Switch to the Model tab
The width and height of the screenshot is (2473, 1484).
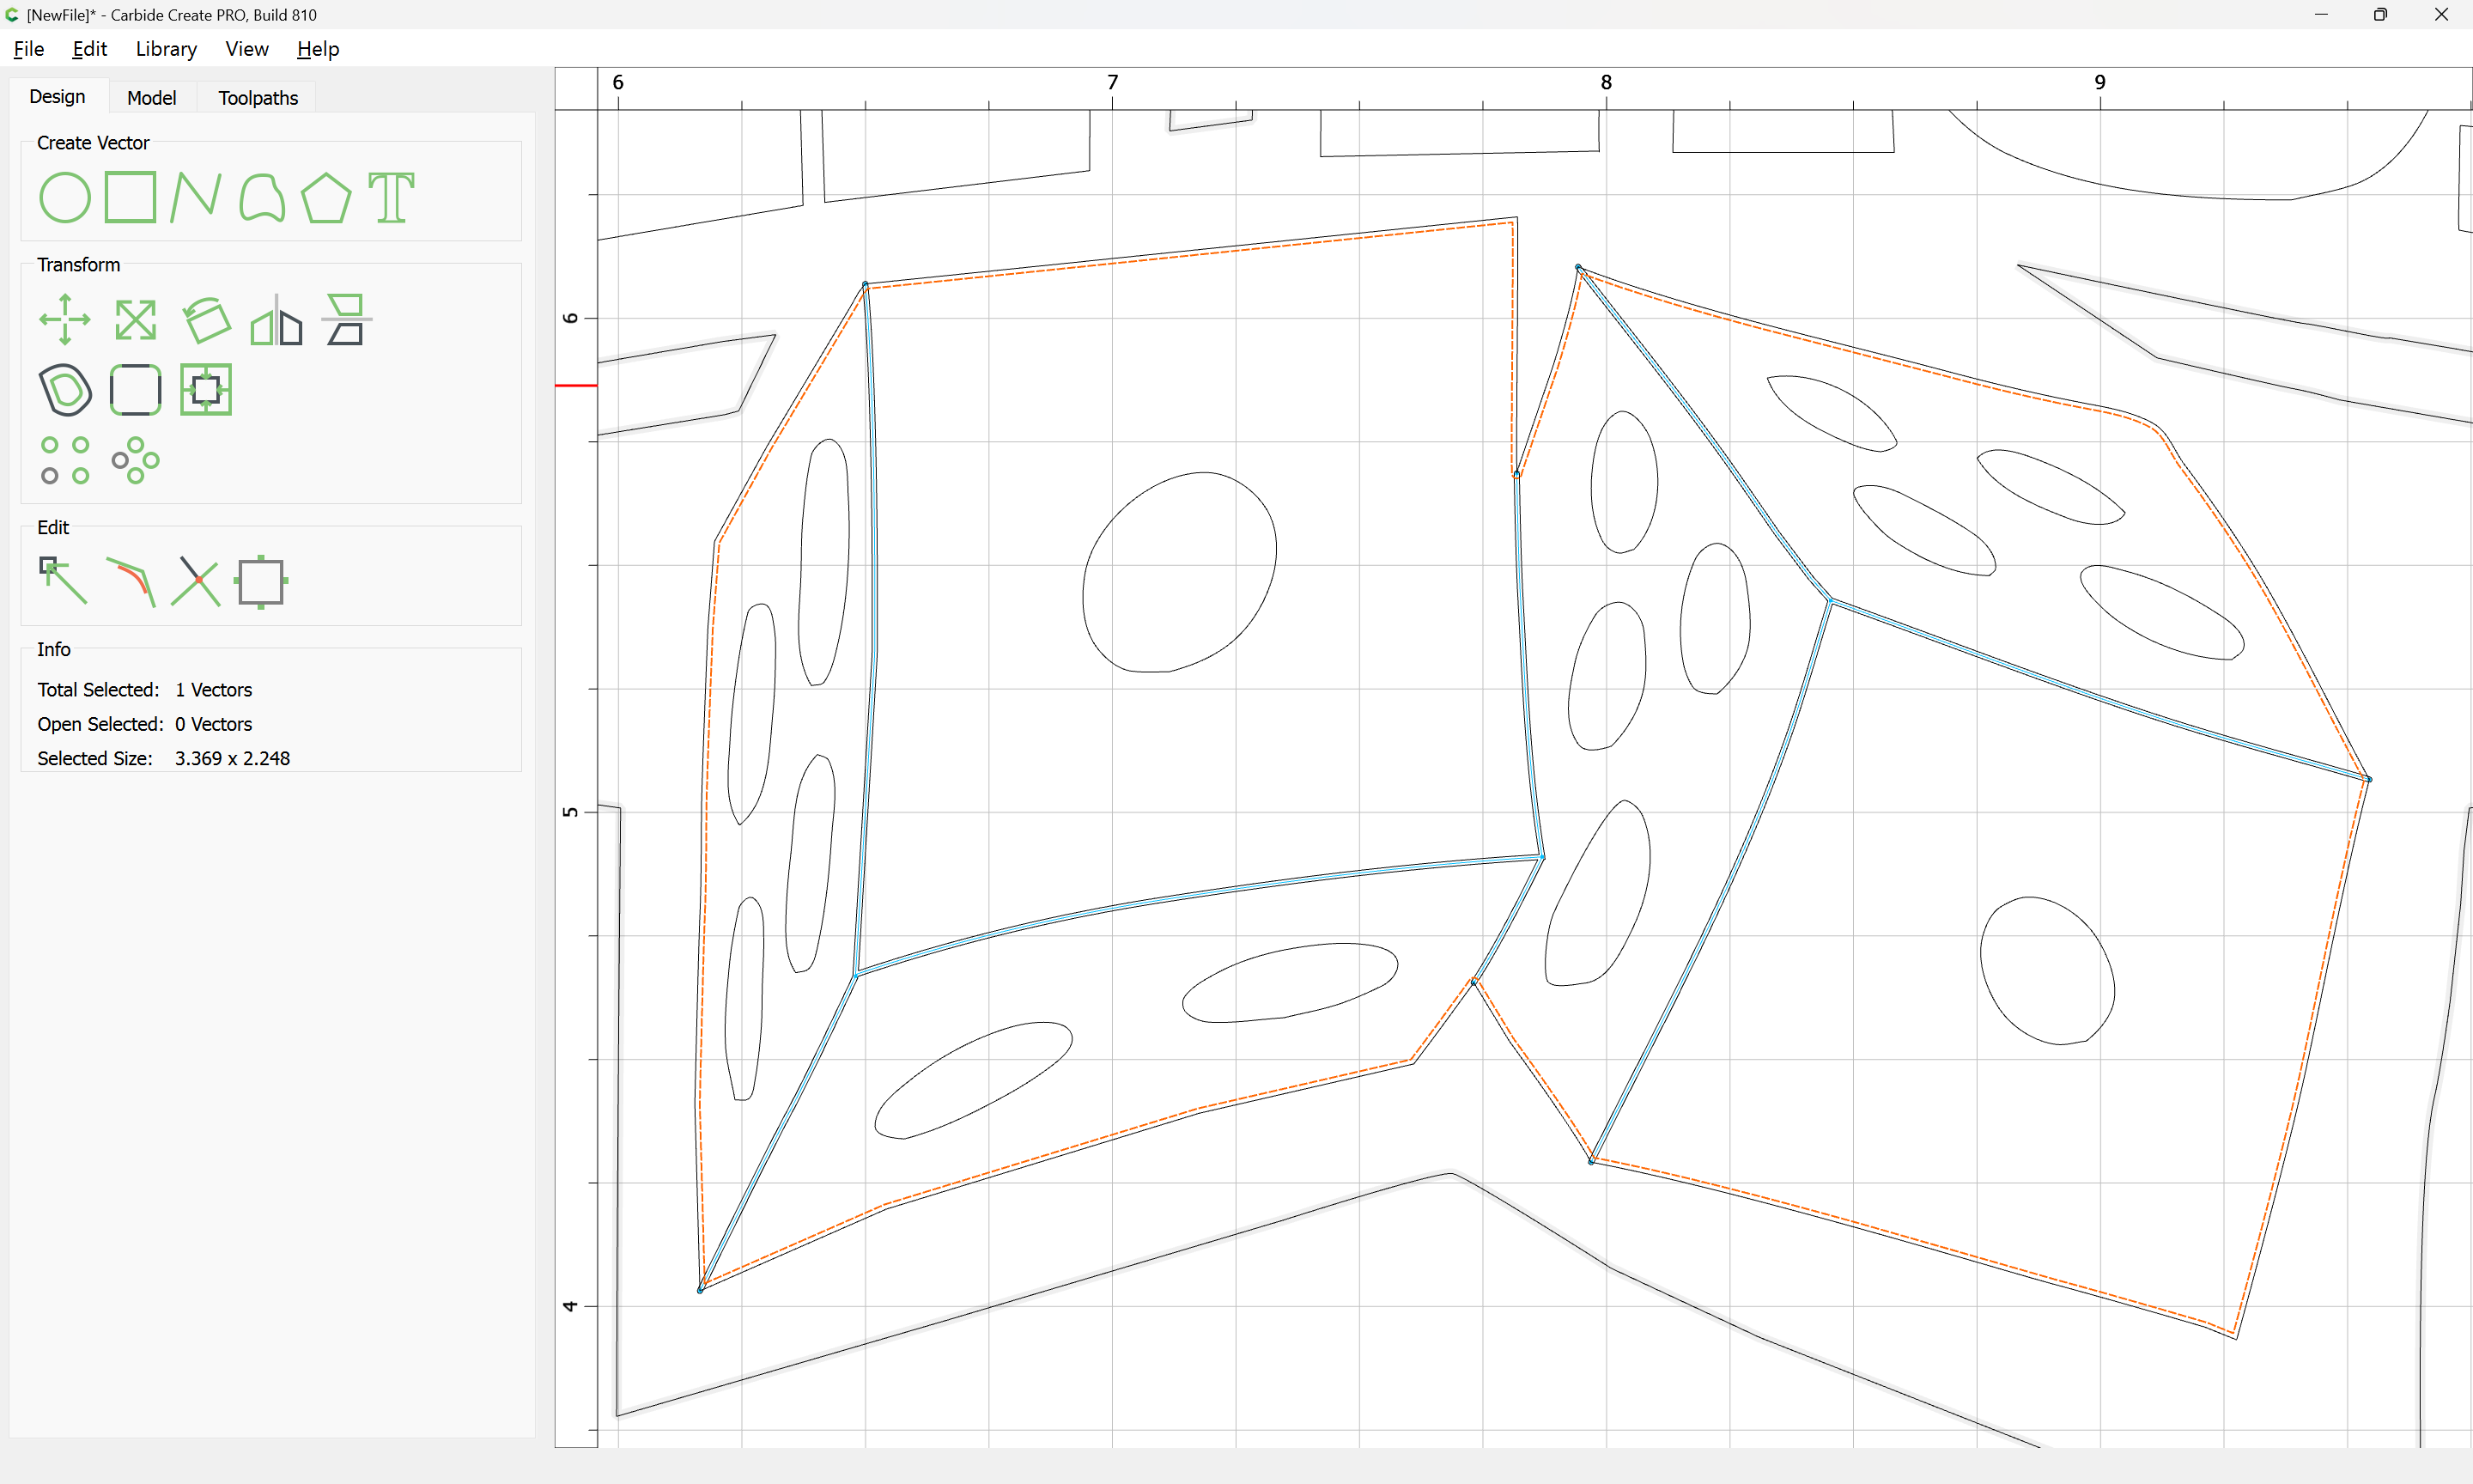tap(152, 98)
